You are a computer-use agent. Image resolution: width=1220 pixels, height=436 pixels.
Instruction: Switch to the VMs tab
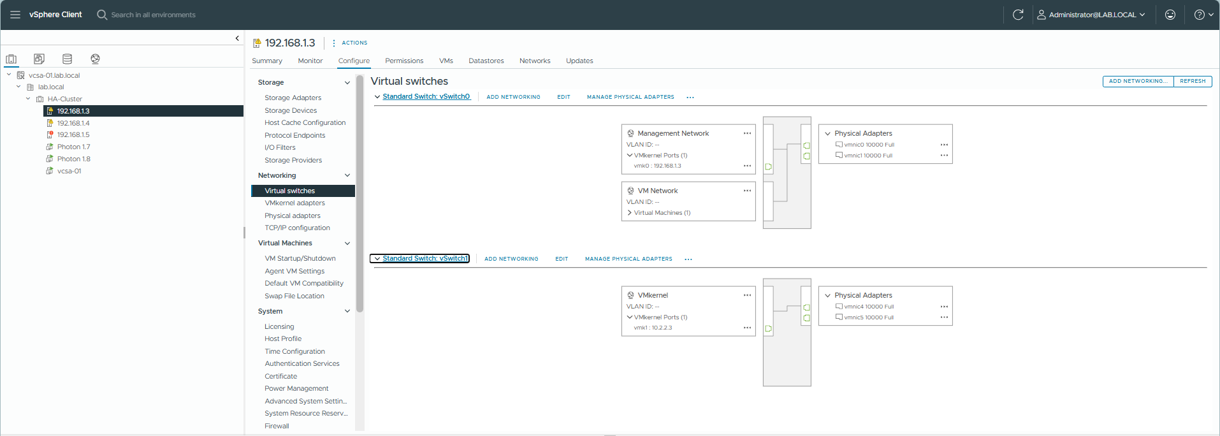pos(446,61)
